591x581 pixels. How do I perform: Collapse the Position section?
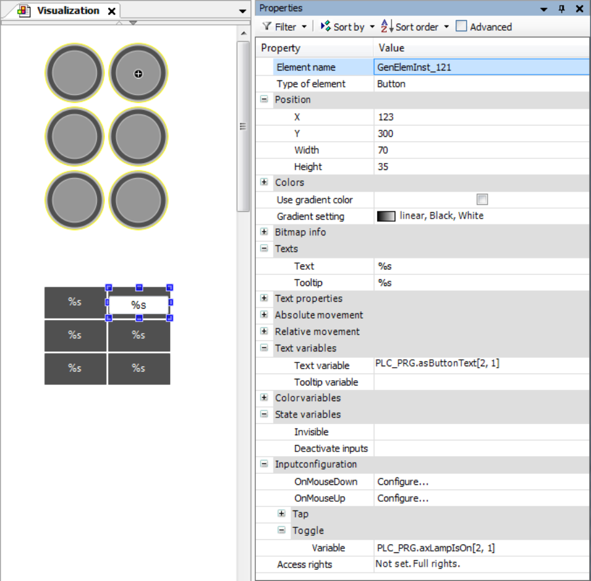264,100
